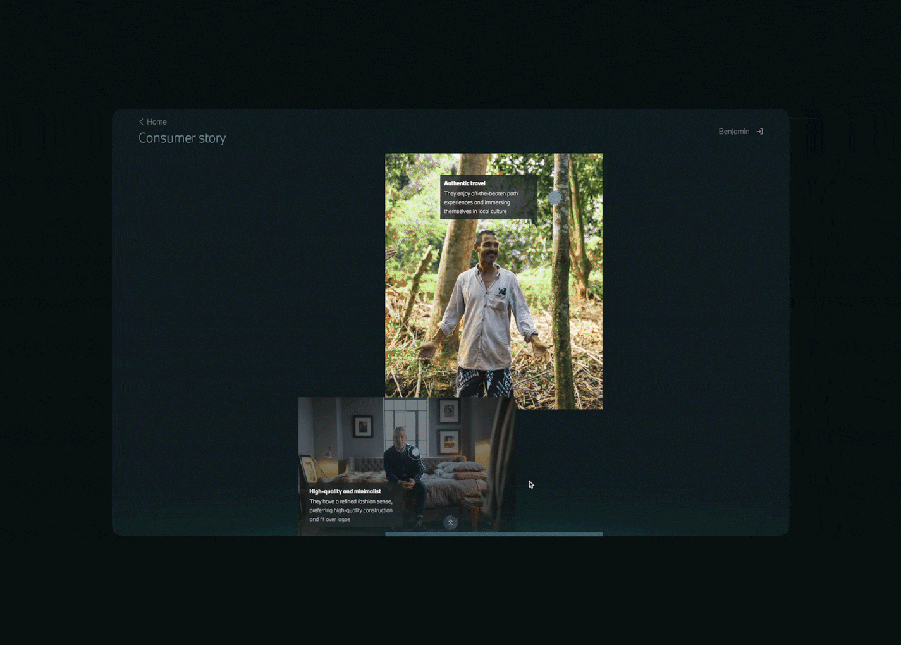Open the bedroom man photo card
Screen dimensions: 901x645
(407, 467)
